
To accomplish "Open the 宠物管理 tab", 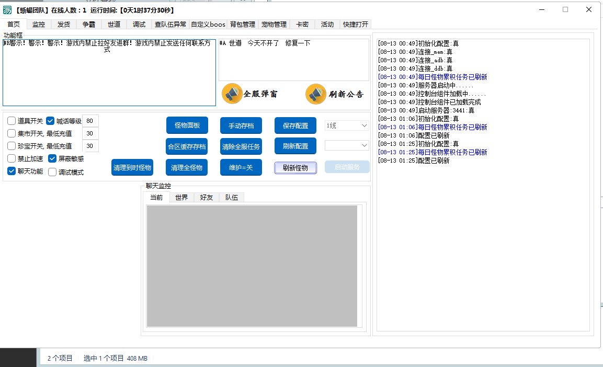I will pos(274,24).
